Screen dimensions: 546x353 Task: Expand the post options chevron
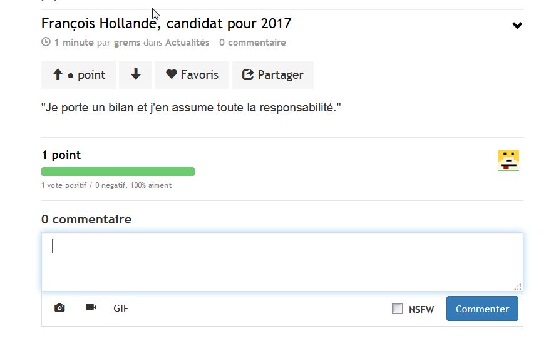tap(517, 25)
